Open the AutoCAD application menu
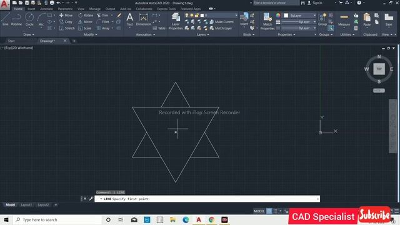400x225 pixels. [5, 4]
